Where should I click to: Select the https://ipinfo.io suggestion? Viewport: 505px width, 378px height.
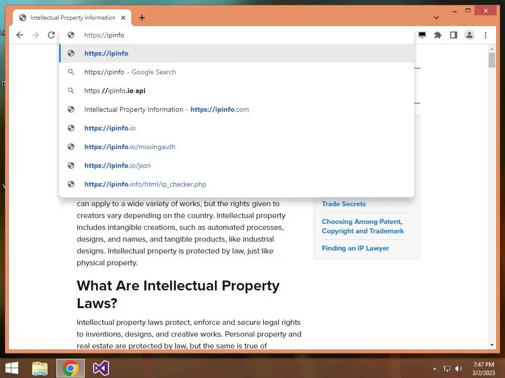237,128
